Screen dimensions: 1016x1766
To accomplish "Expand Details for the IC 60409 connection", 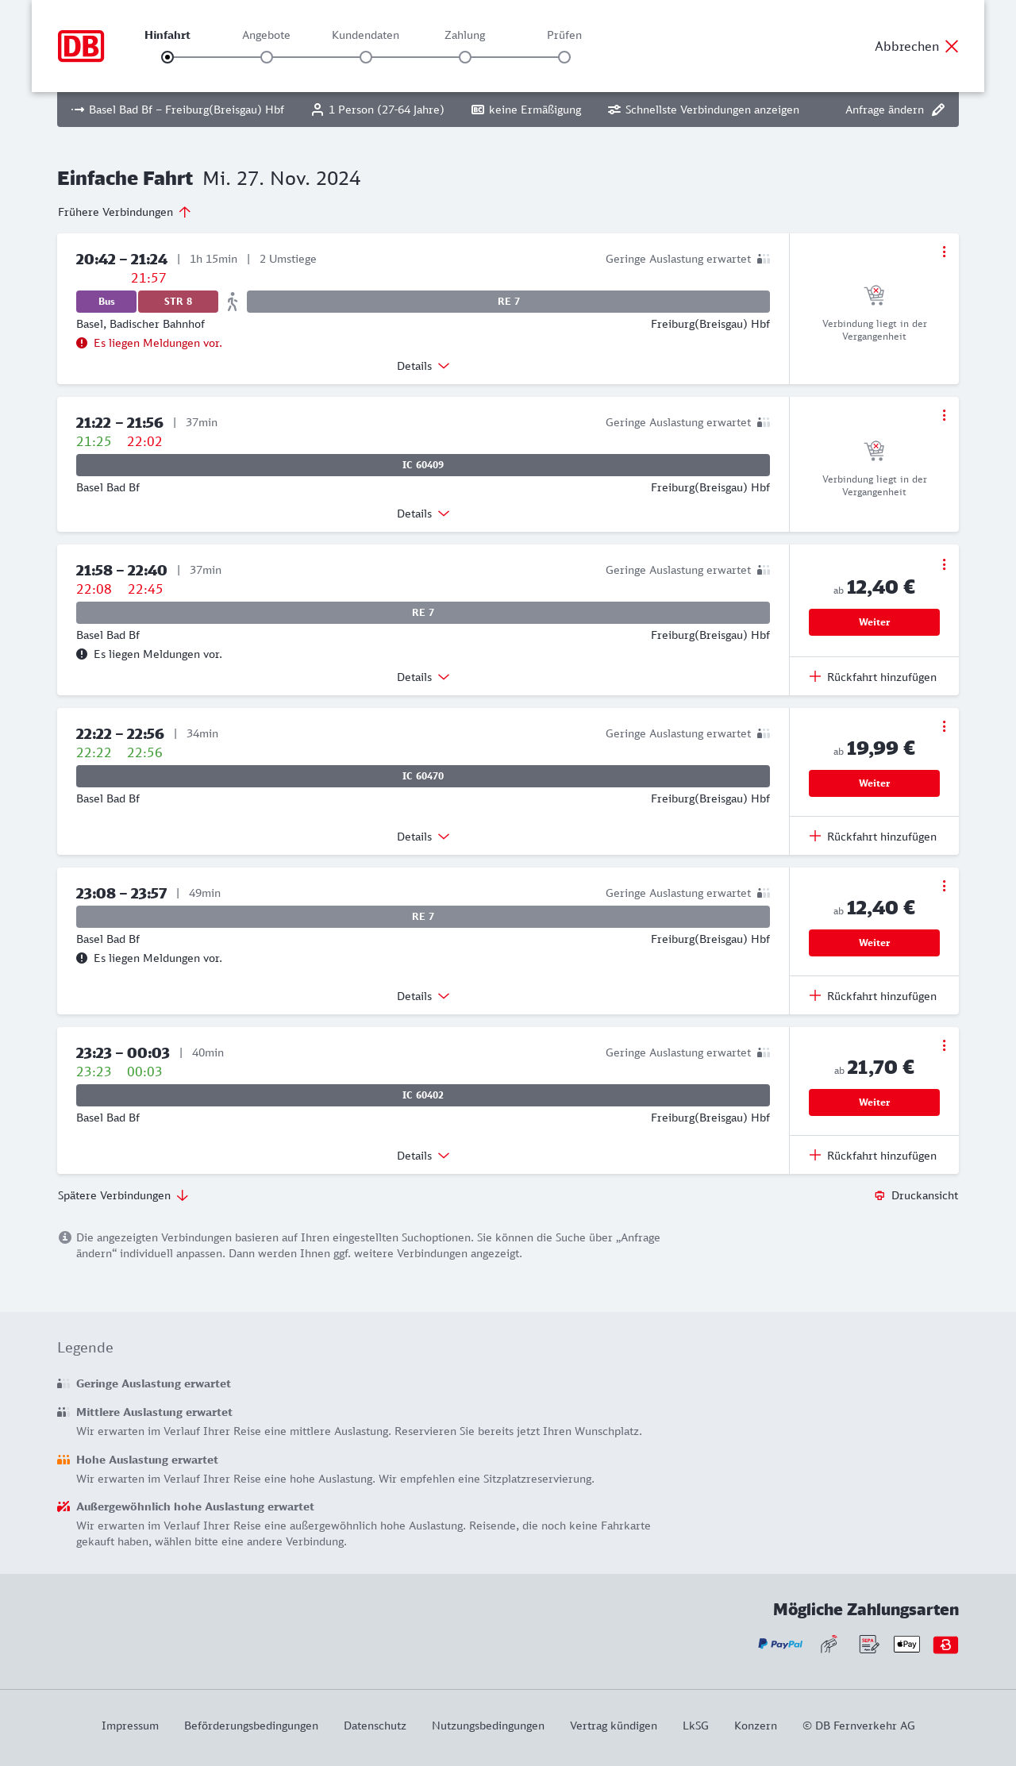I will click(x=423, y=514).
